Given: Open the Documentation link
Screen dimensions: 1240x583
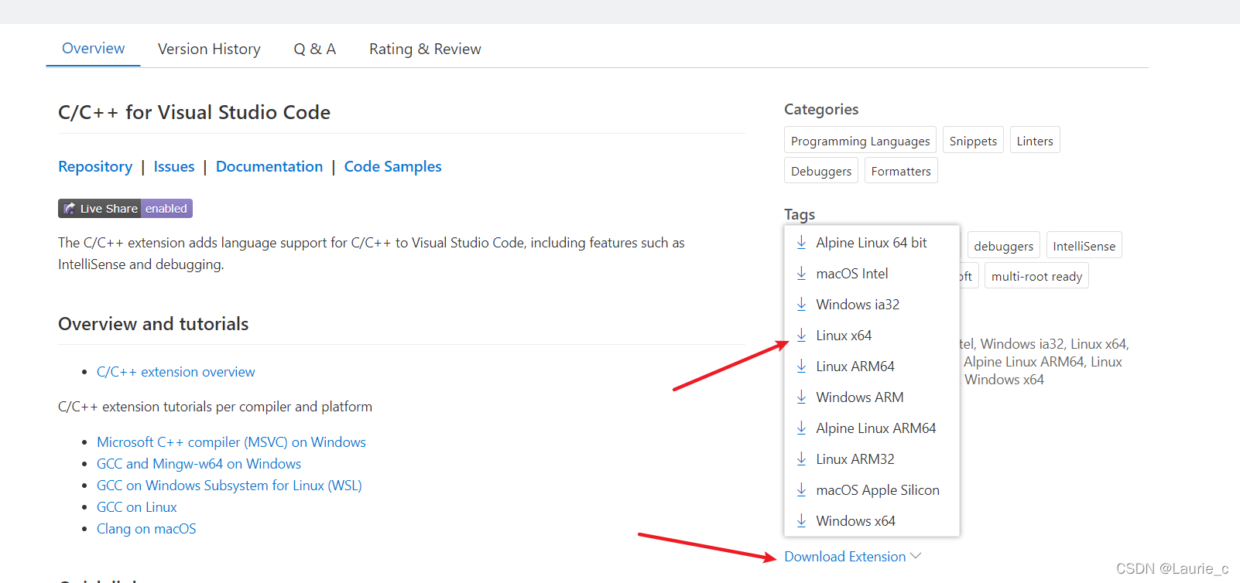Looking at the screenshot, I should pos(269,167).
